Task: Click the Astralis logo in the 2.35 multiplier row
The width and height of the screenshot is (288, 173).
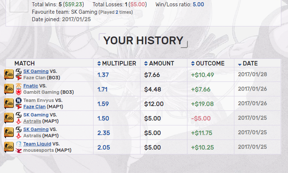Action: (x=19, y=136)
